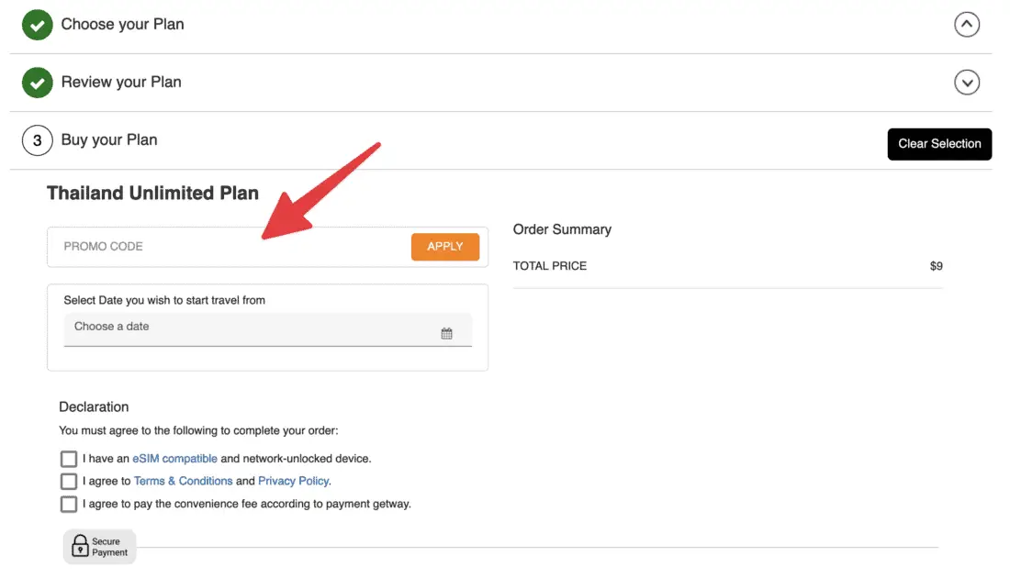Collapse the Choose your Plan section arrow
Screen dimensions: 1010x578
tap(967, 25)
